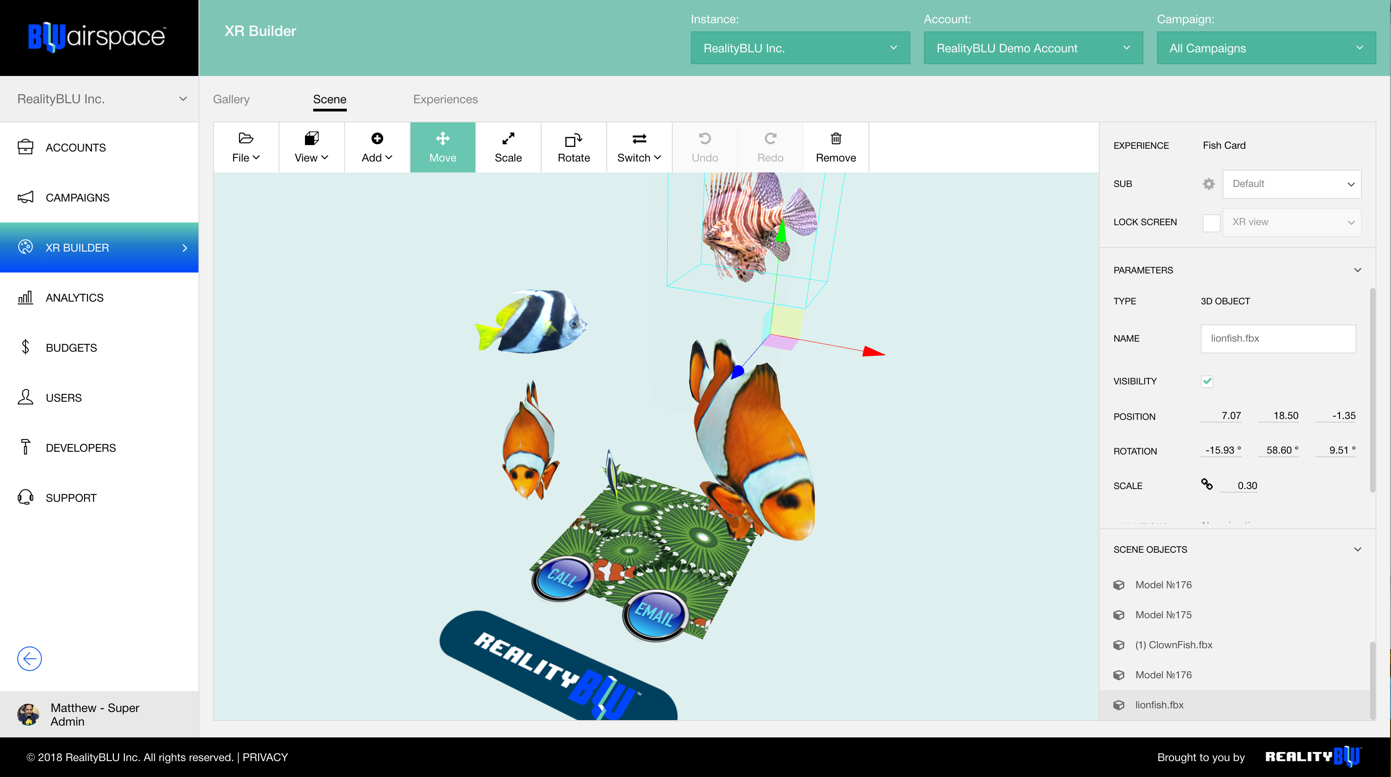Click the blue back arrow circle
This screenshot has width=1391, height=777.
[29, 658]
